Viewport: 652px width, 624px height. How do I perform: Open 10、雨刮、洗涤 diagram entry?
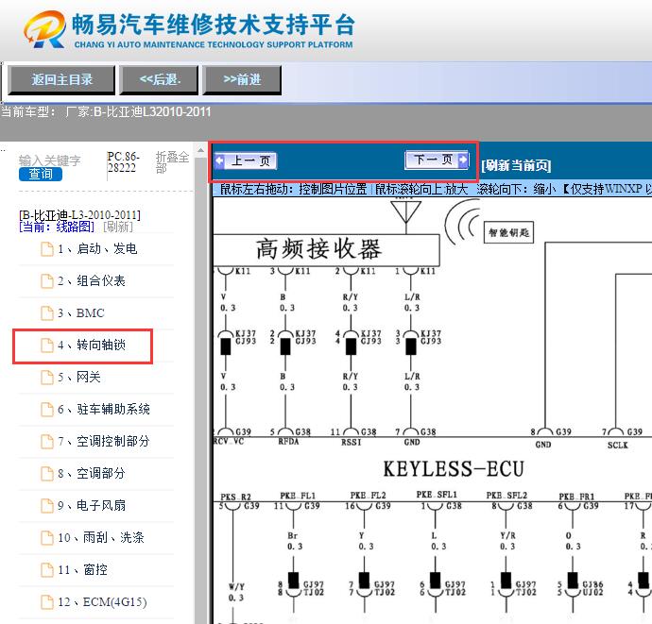pos(100,537)
